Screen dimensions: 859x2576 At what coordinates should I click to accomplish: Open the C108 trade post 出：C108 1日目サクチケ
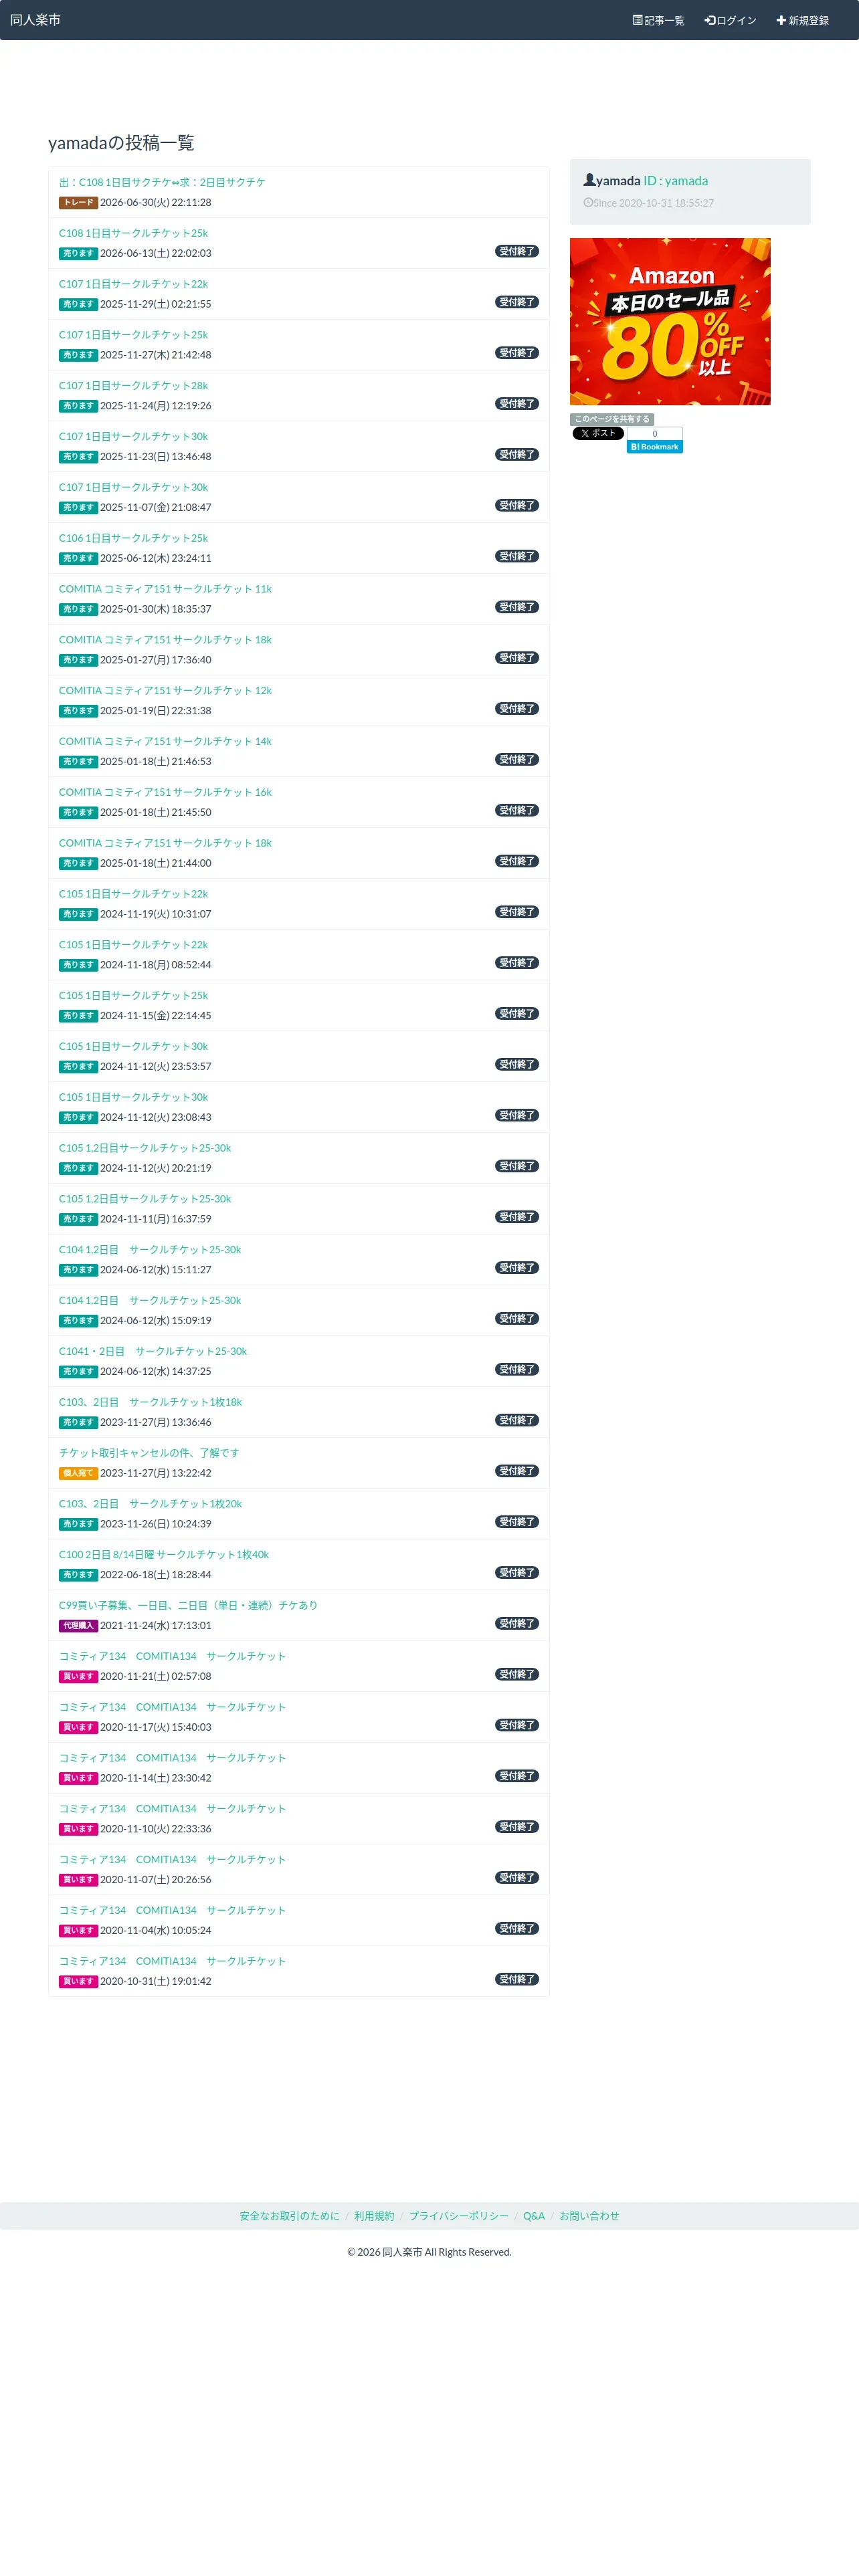pyautogui.click(x=162, y=182)
